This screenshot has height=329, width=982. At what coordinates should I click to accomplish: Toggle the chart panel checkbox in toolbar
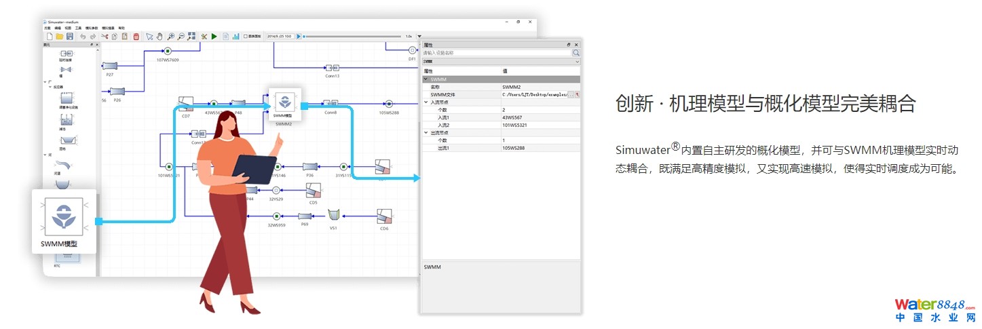(x=246, y=36)
